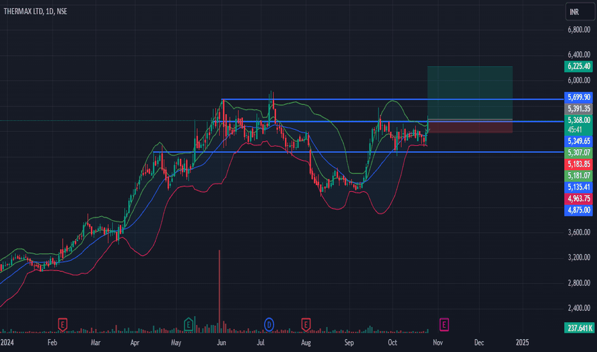Image resolution: width=597 pixels, height=352 pixels.
Task: Click the 2025 label on time axis
Action: click(x=522, y=342)
